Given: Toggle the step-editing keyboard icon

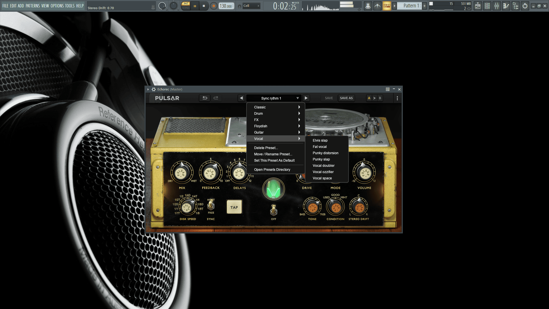Looking at the screenshot, I should pos(387,6).
